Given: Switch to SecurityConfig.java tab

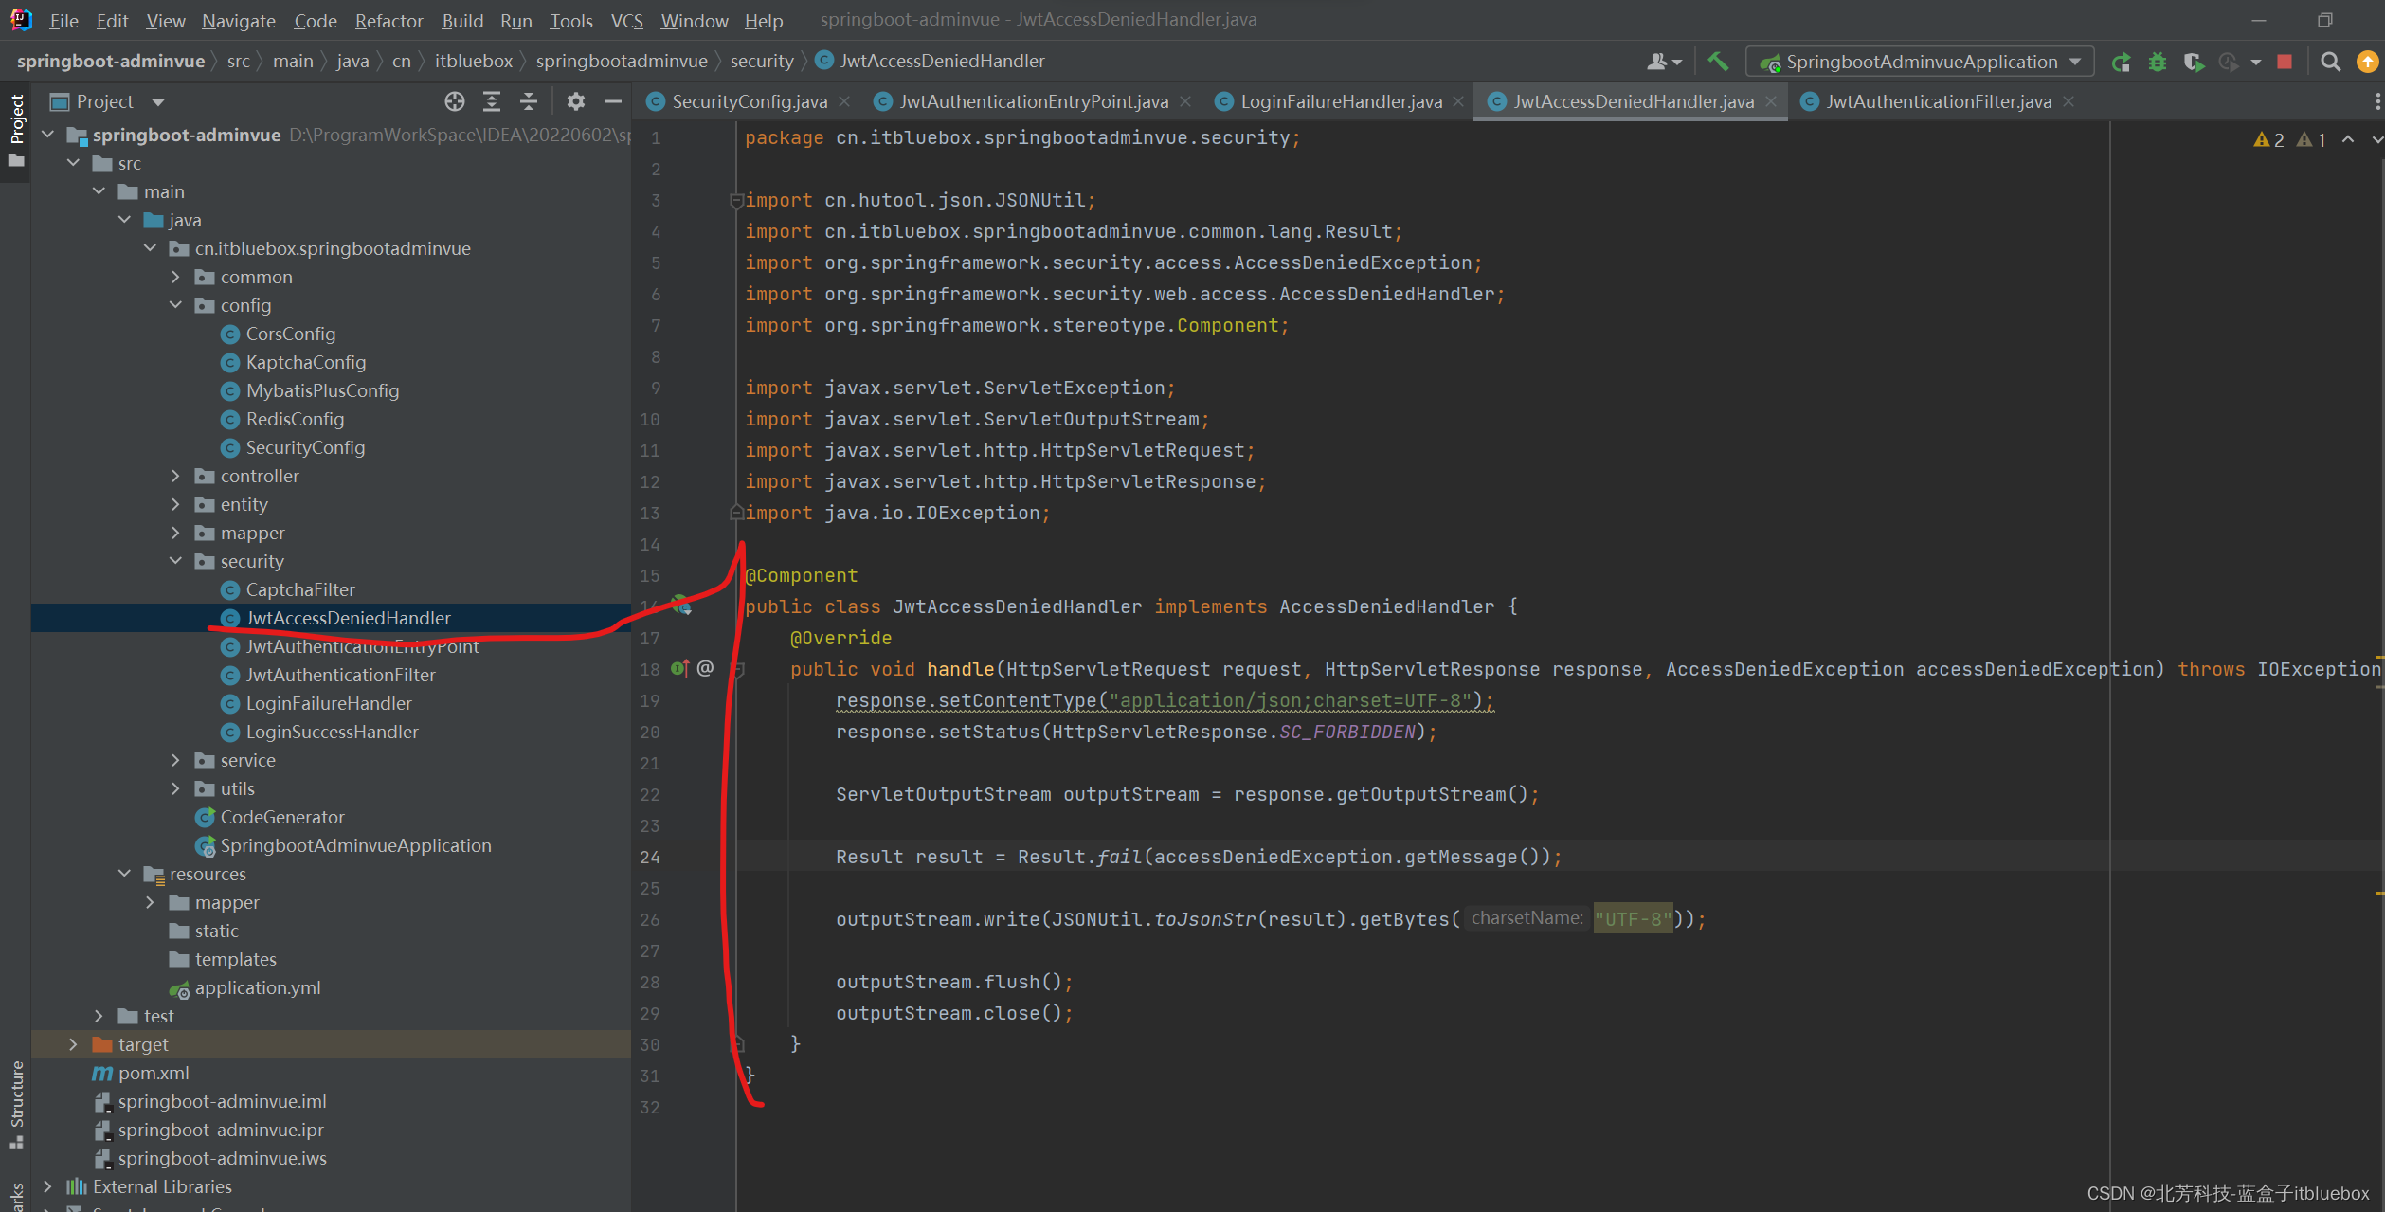Looking at the screenshot, I should pos(749,101).
